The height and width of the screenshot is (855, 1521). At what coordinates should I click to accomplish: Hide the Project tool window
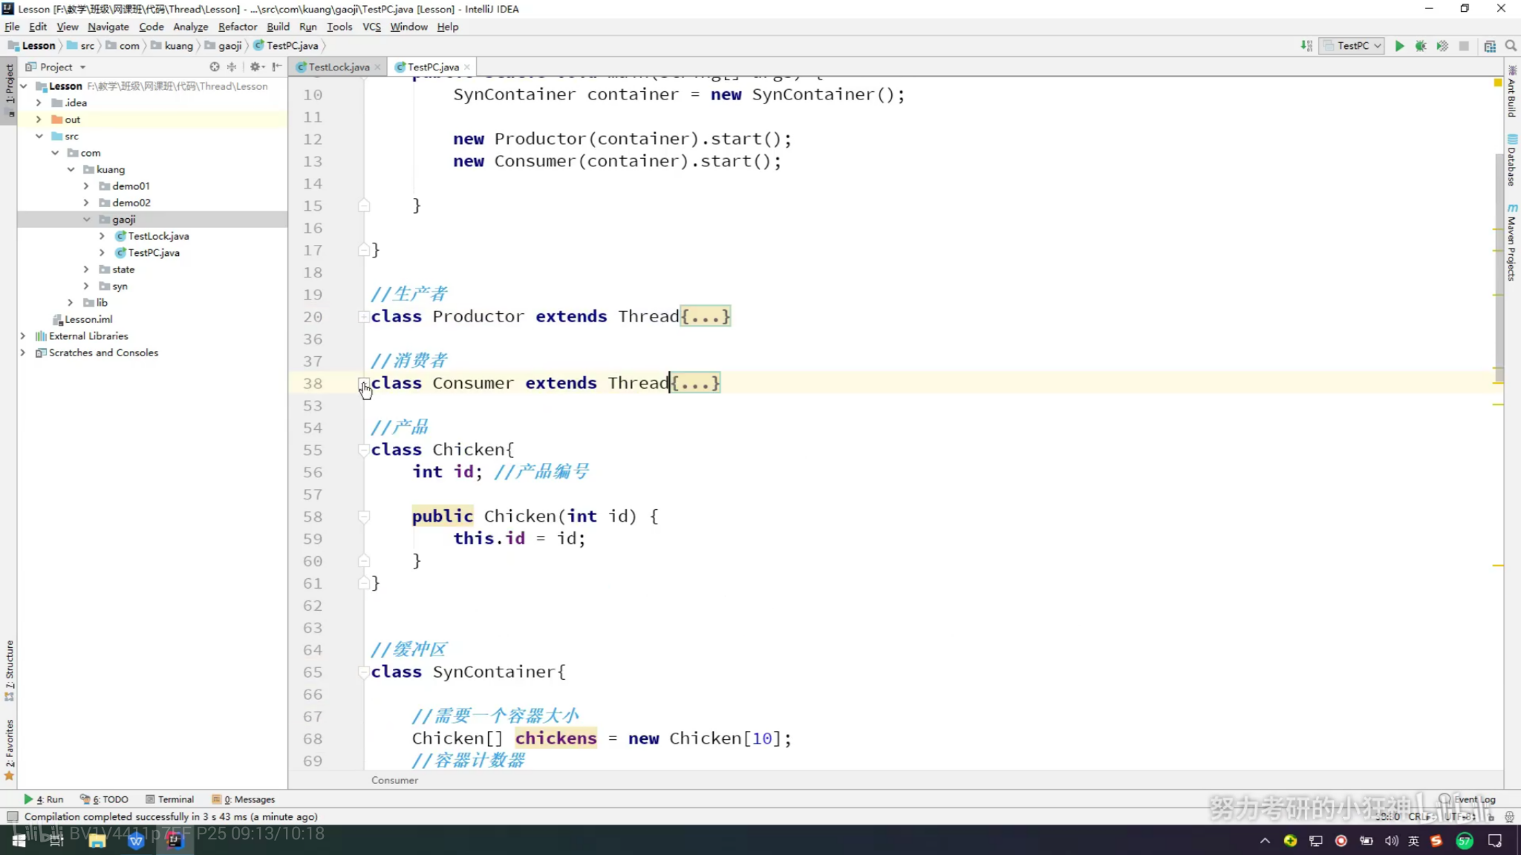click(x=277, y=67)
